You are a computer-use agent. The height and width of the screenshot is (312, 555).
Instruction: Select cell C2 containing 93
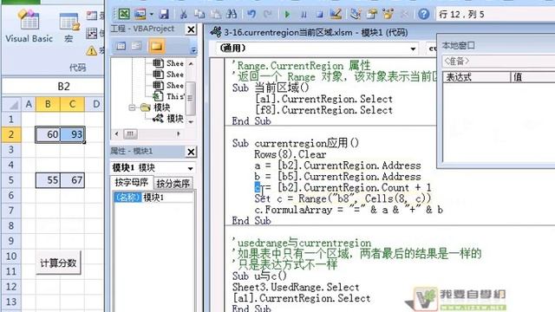click(x=72, y=134)
